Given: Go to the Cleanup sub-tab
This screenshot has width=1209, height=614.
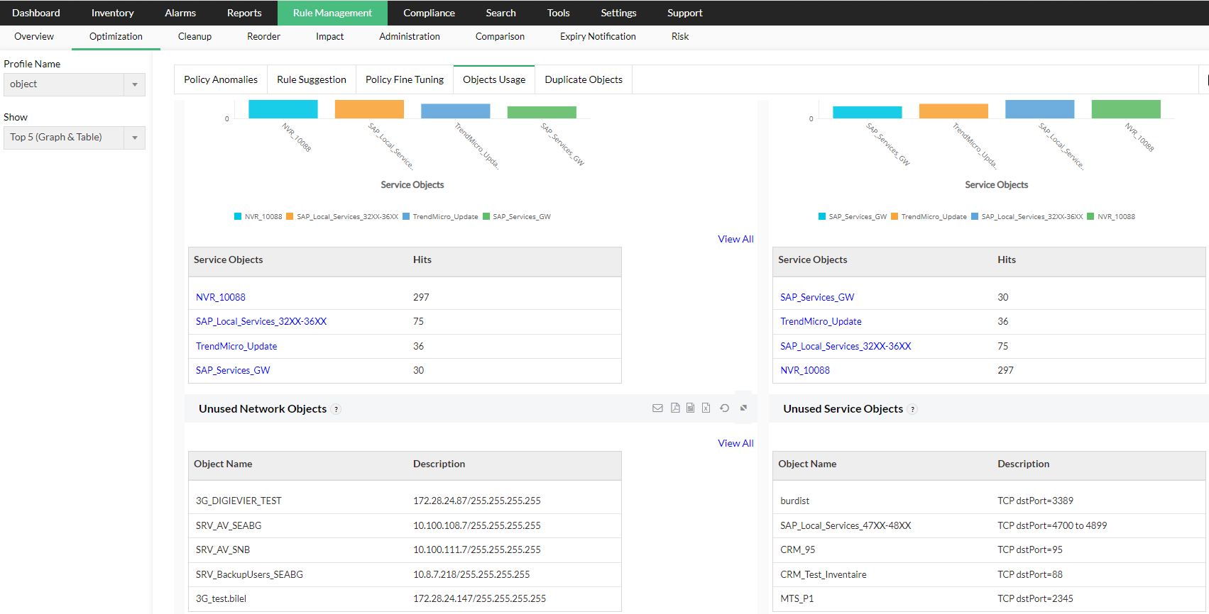Looking at the screenshot, I should coord(195,37).
